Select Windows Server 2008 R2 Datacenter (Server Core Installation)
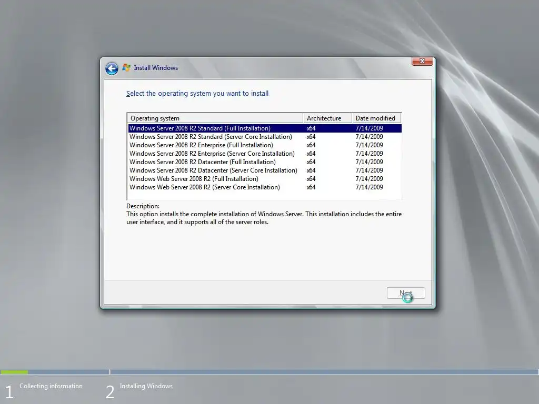The height and width of the screenshot is (404, 539). pos(265,170)
